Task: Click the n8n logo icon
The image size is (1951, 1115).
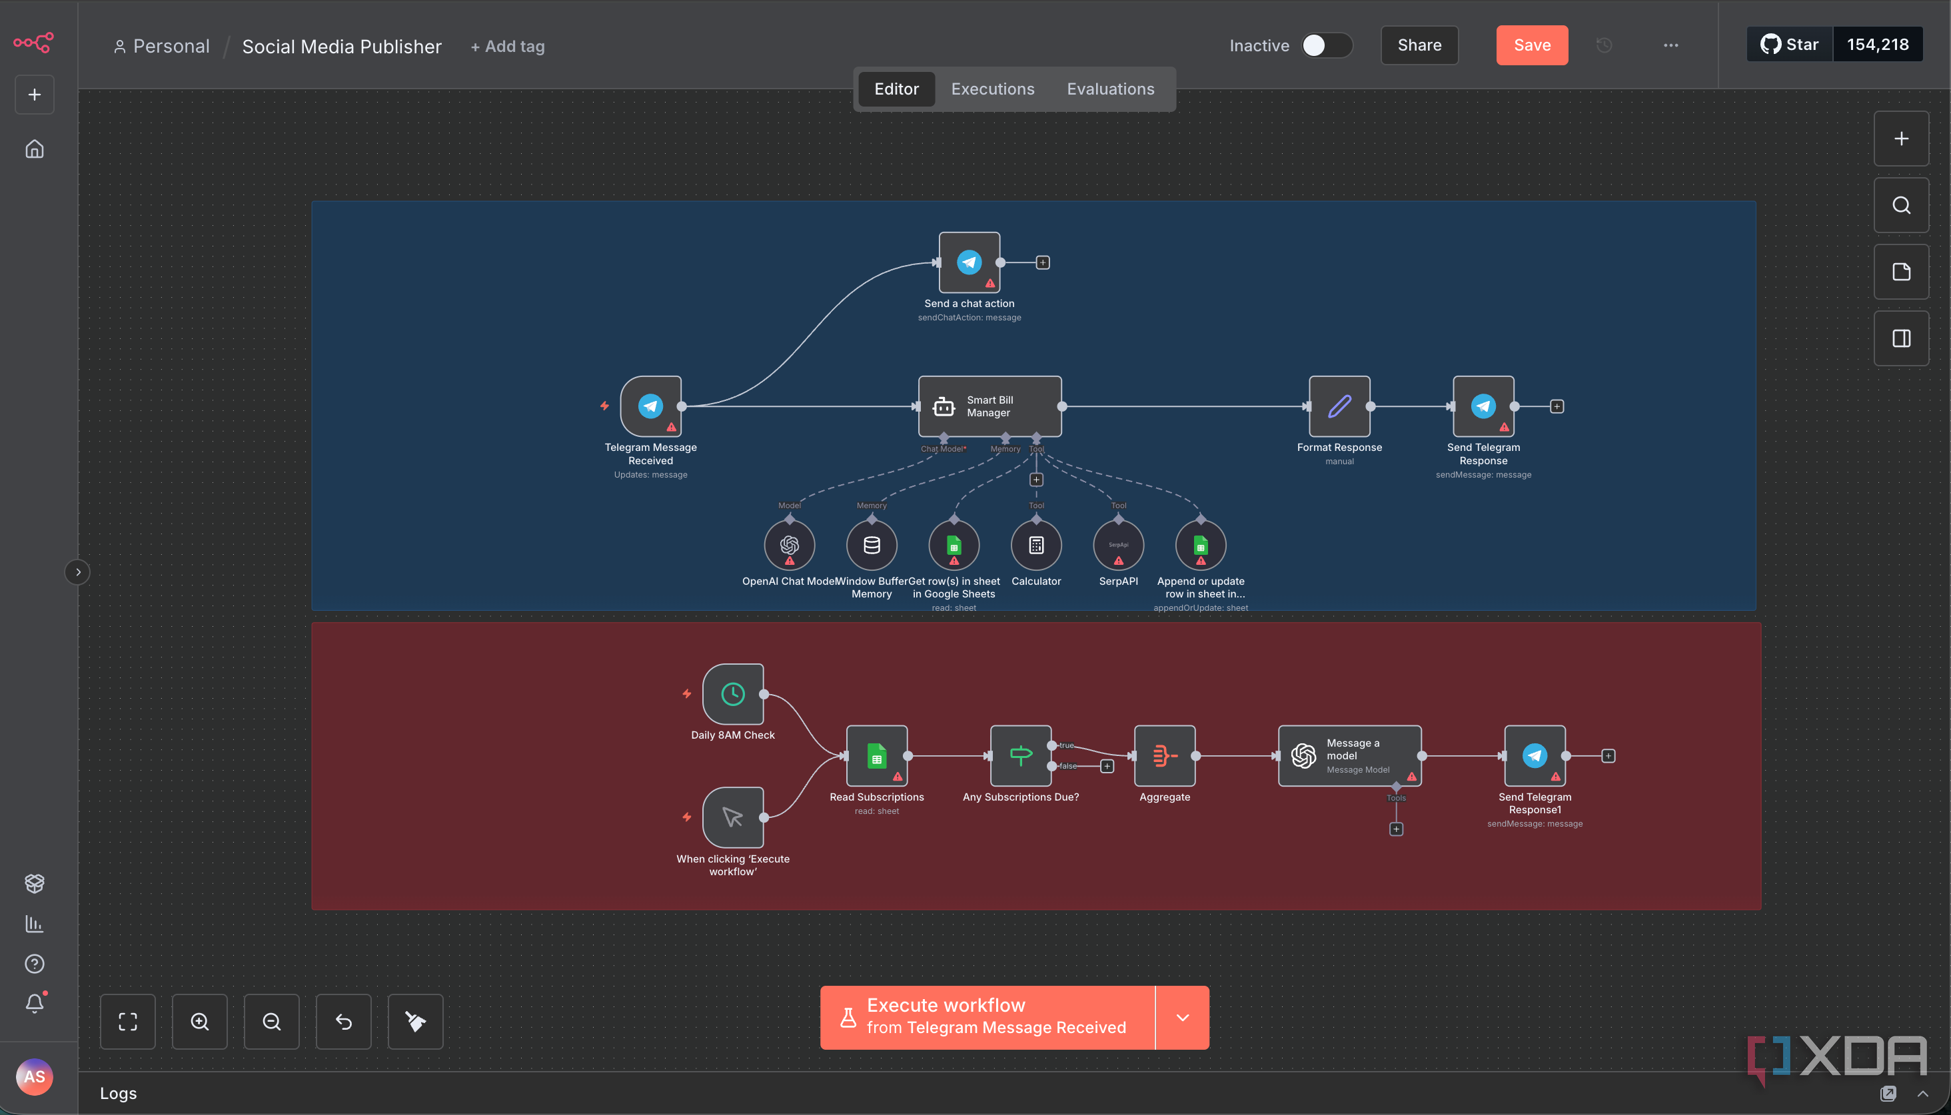Action: pyautogui.click(x=34, y=43)
